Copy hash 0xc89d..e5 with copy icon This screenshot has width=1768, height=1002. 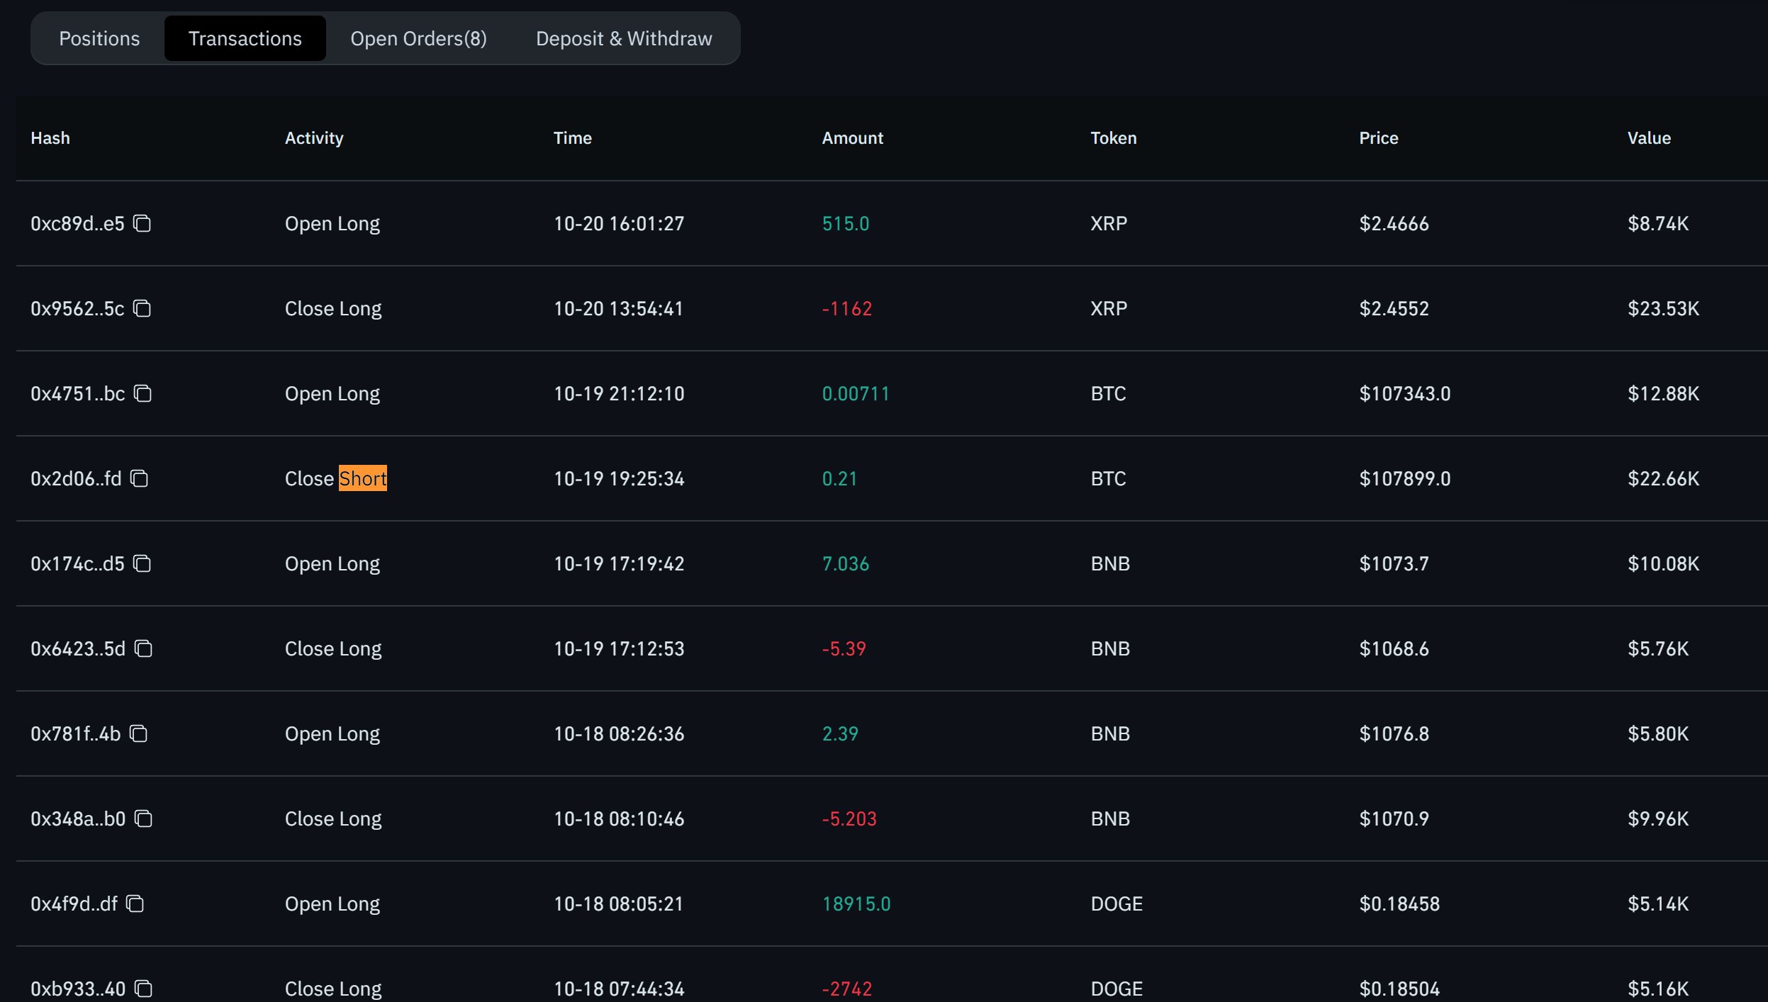tap(142, 223)
